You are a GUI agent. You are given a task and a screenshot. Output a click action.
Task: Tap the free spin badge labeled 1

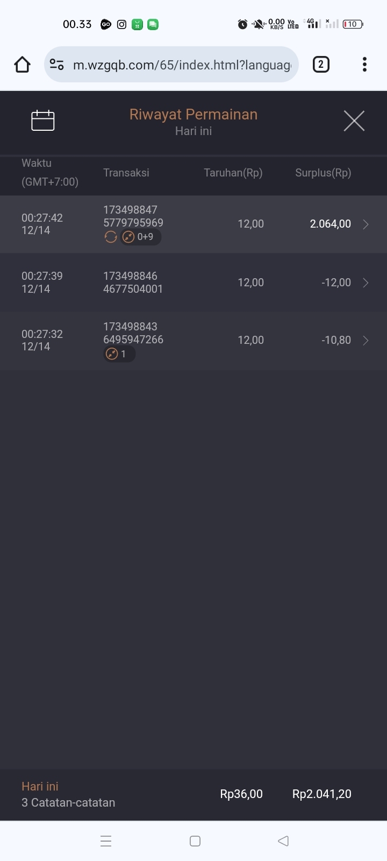tap(119, 354)
